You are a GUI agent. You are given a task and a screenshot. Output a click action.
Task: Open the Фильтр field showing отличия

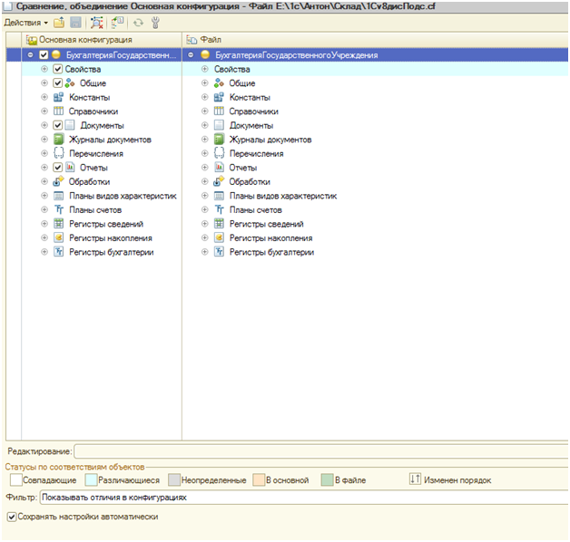coord(304,498)
